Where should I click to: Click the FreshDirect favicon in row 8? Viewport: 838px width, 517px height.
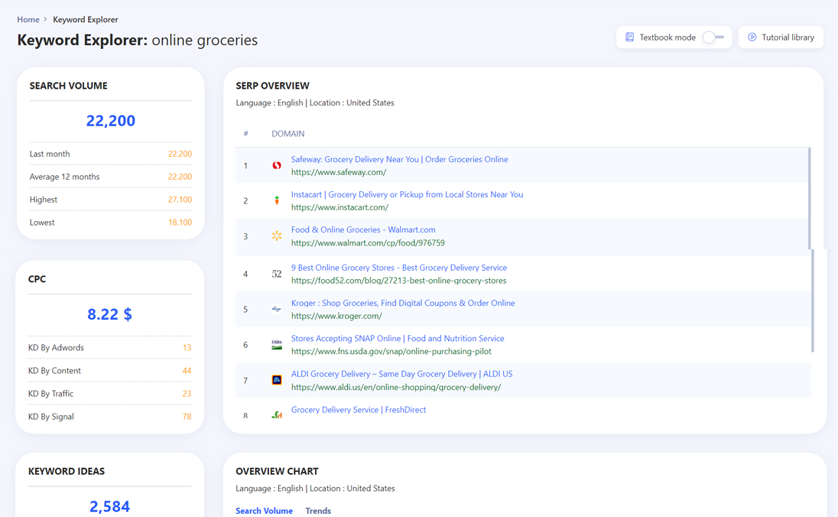click(x=276, y=415)
